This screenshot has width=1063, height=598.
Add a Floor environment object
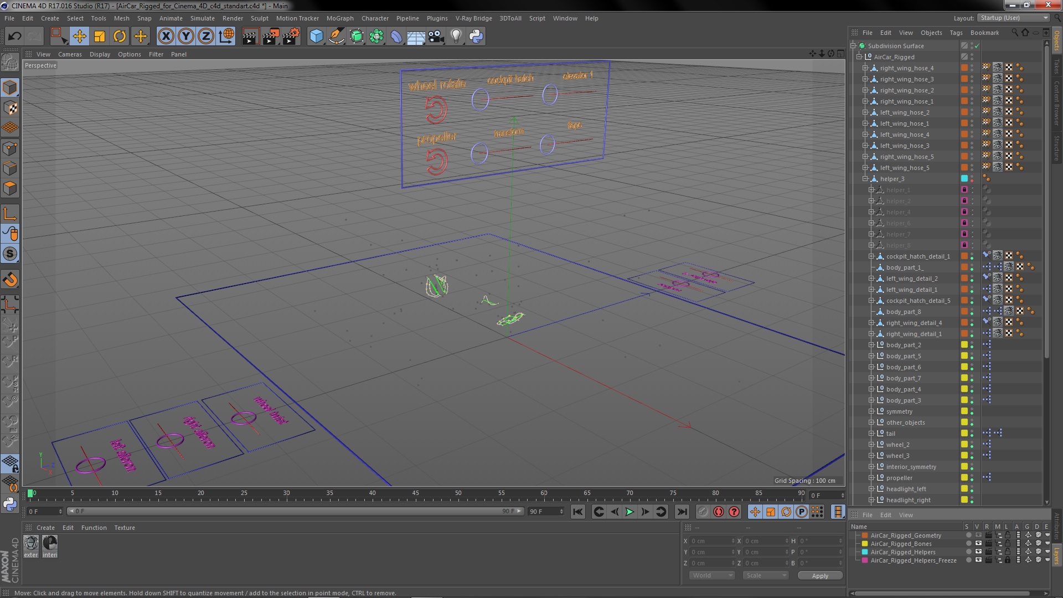click(416, 37)
